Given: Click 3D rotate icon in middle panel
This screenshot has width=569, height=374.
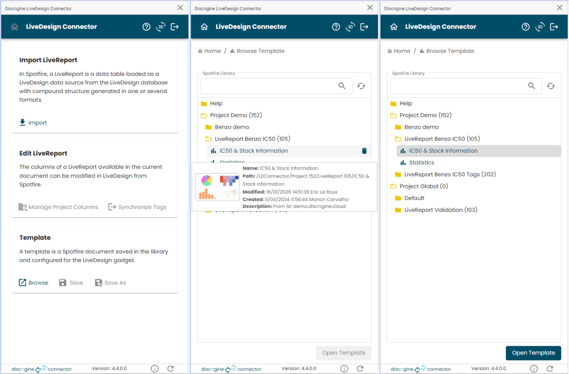Looking at the screenshot, I should pyautogui.click(x=350, y=27).
